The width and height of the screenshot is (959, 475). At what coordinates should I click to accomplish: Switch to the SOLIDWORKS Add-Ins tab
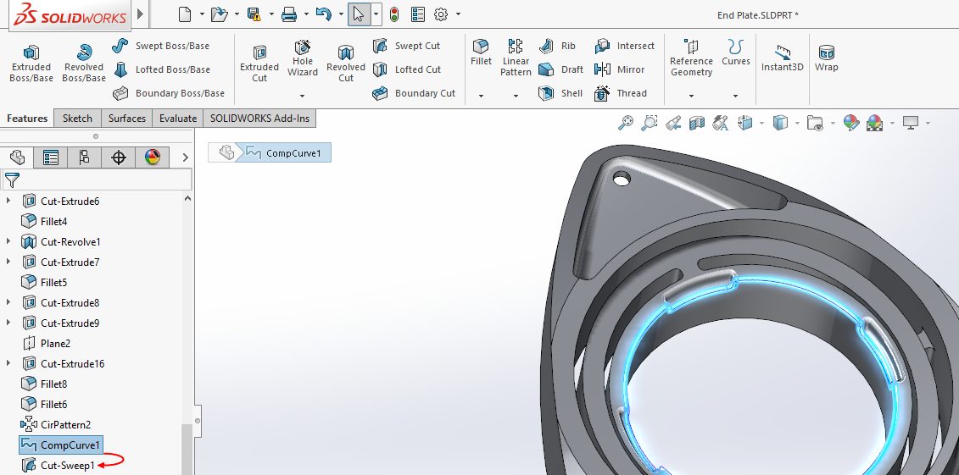260,119
